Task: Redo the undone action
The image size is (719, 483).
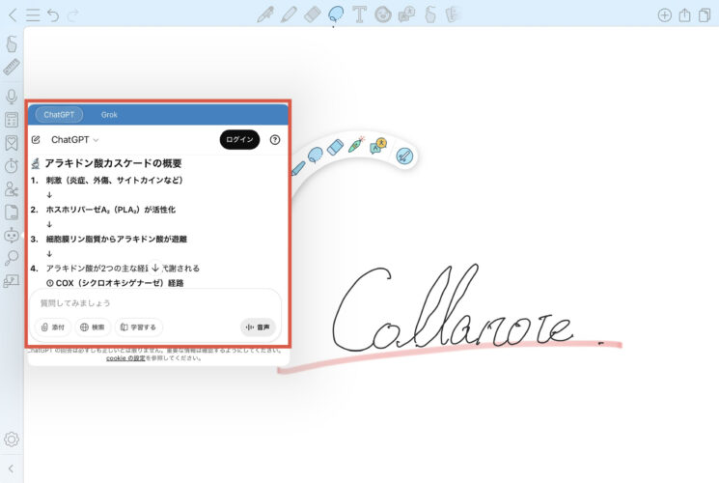Action: tap(72, 14)
